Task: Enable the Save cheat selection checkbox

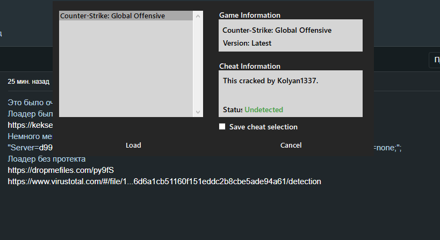Action: pos(222,127)
